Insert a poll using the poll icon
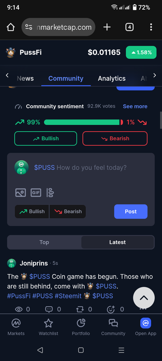 click(50, 193)
